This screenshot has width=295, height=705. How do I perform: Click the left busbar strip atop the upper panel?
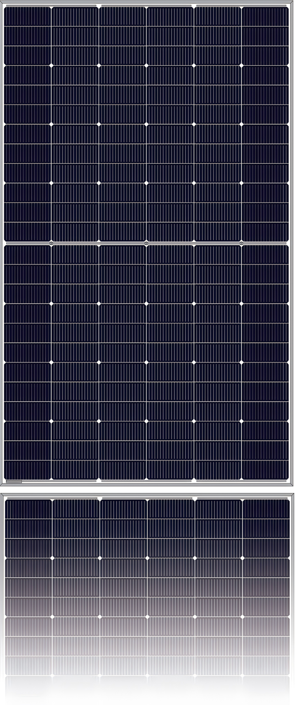click(52, 6)
